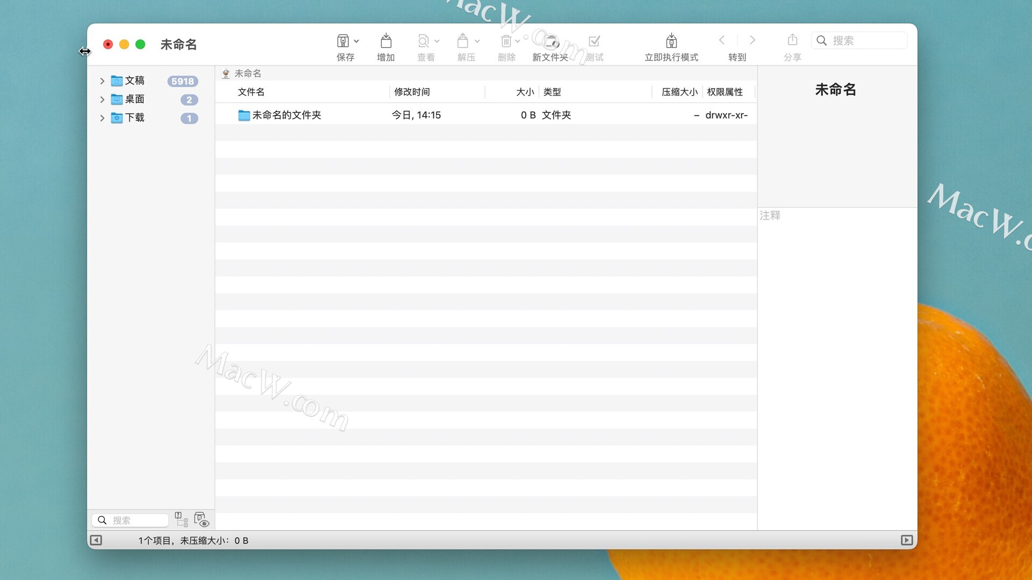Click the 增加 (Add) toolbar icon
The image size is (1032, 580).
[386, 41]
